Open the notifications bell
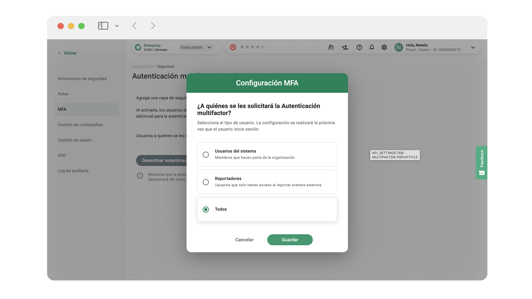The image size is (532, 299). (x=372, y=47)
